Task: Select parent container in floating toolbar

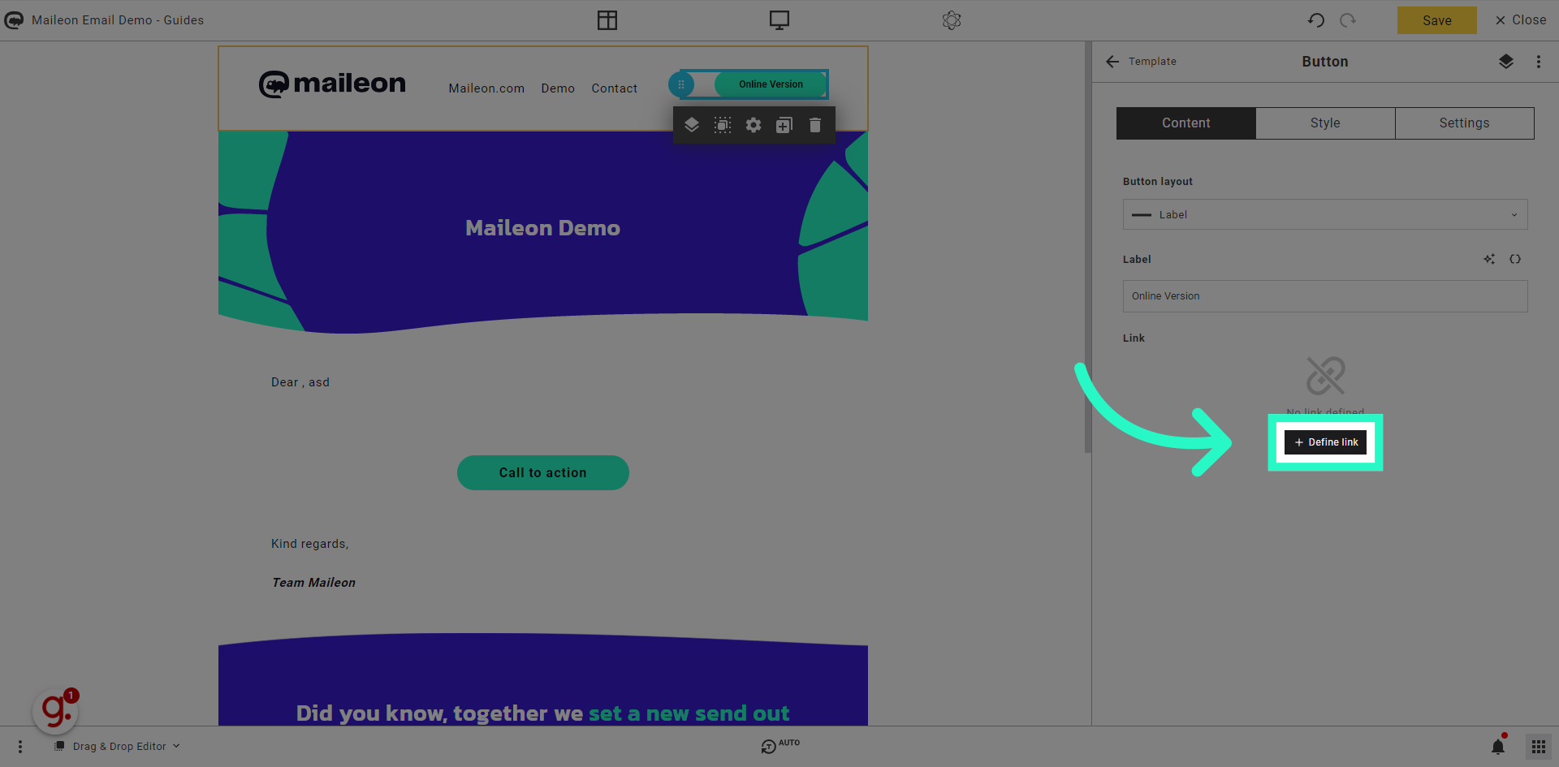Action: click(723, 125)
